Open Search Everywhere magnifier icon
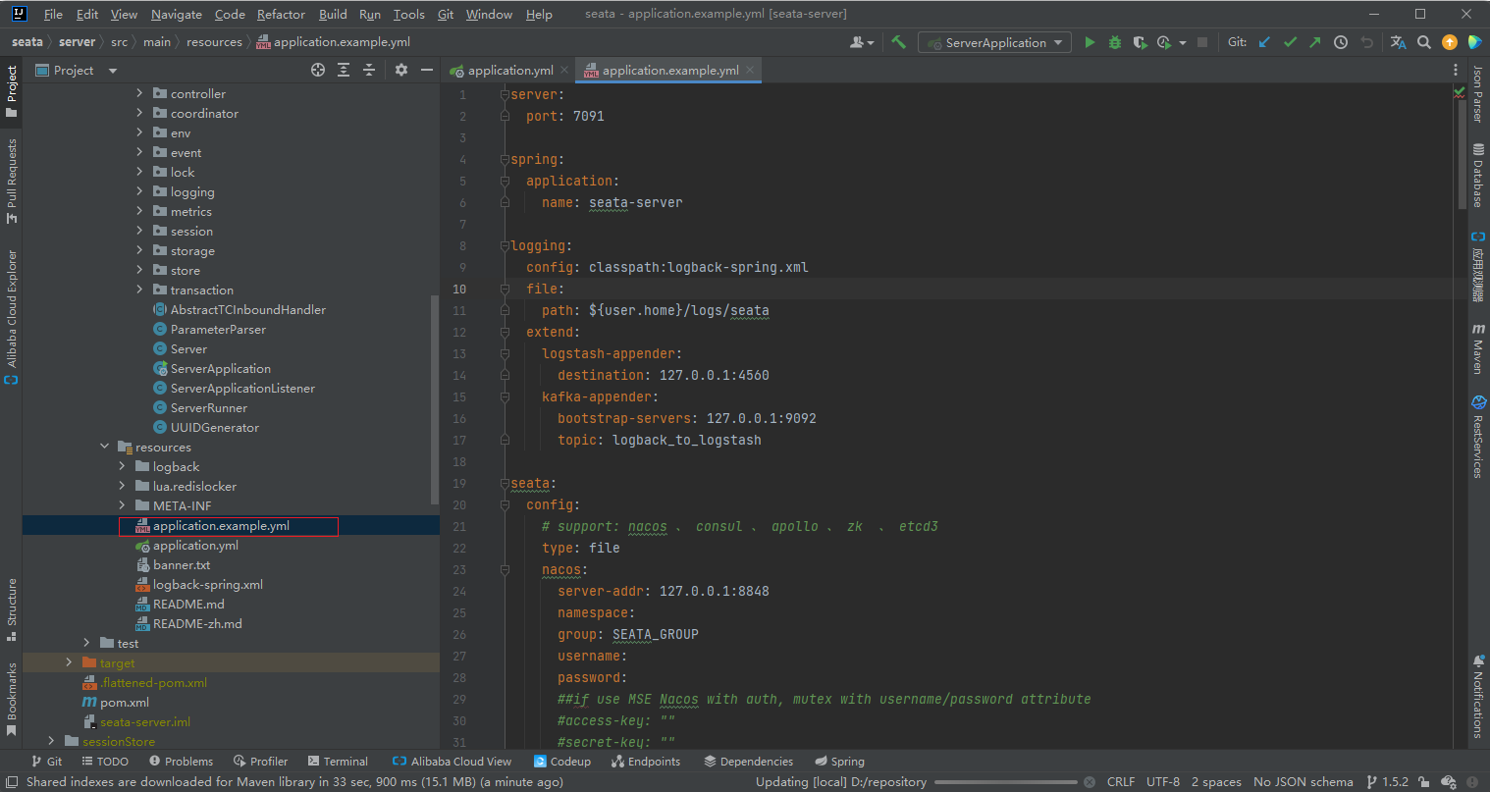 [x=1424, y=42]
